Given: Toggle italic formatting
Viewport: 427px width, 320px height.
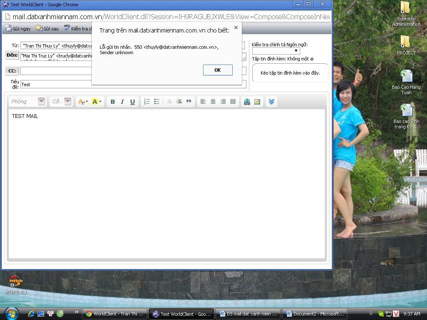Looking at the screenshot, I should point(122,102).
